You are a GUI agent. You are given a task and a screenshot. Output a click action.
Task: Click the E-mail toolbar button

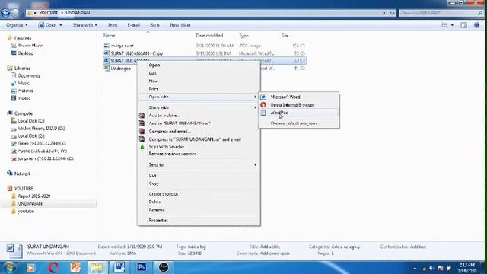[x=134, y=25]
